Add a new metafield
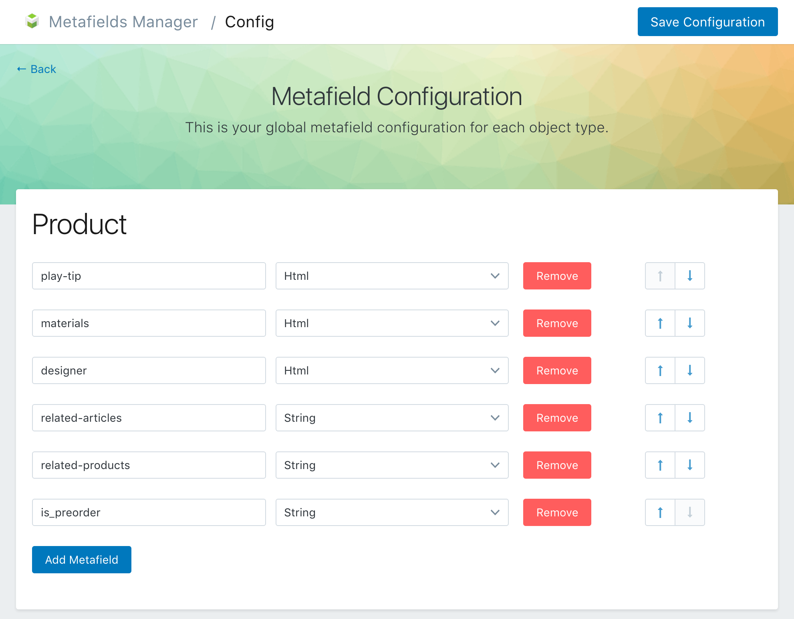The image size is (794, 619). [x=81, y=559]
